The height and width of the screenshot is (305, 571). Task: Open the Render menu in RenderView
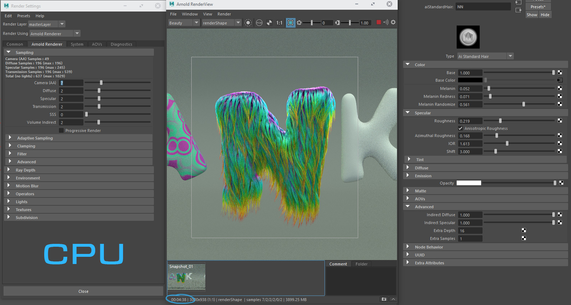coord(224,14)
